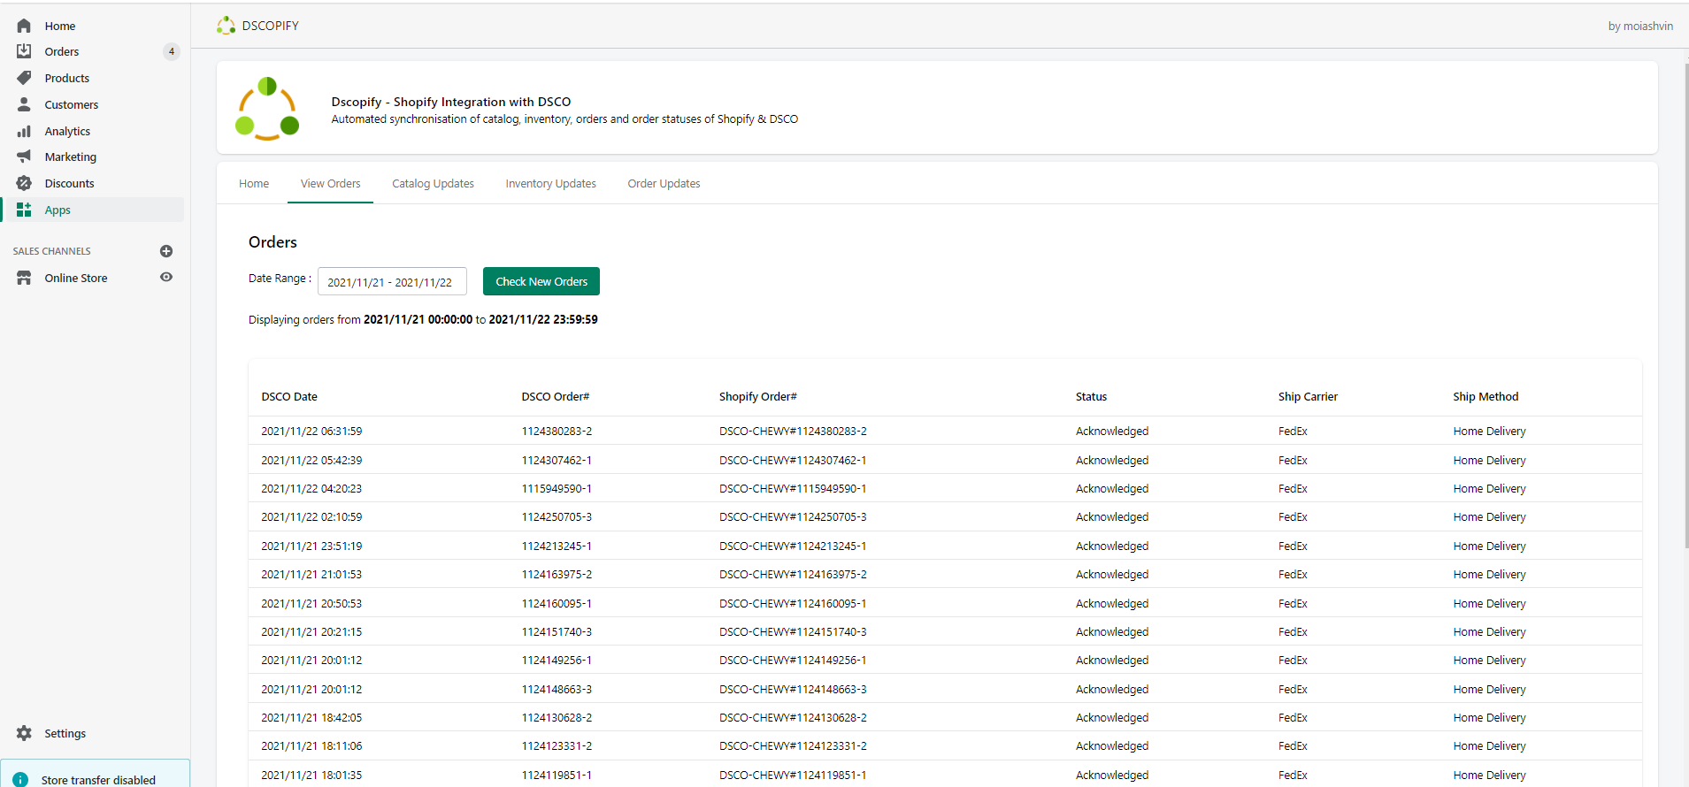Open the Dscopify Home tab
This screenshot has height=787, width=1689.
[x=254, y=184]
